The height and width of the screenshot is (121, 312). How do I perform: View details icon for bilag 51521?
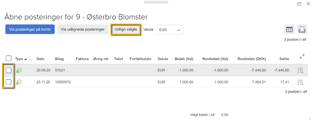point(300,70)
